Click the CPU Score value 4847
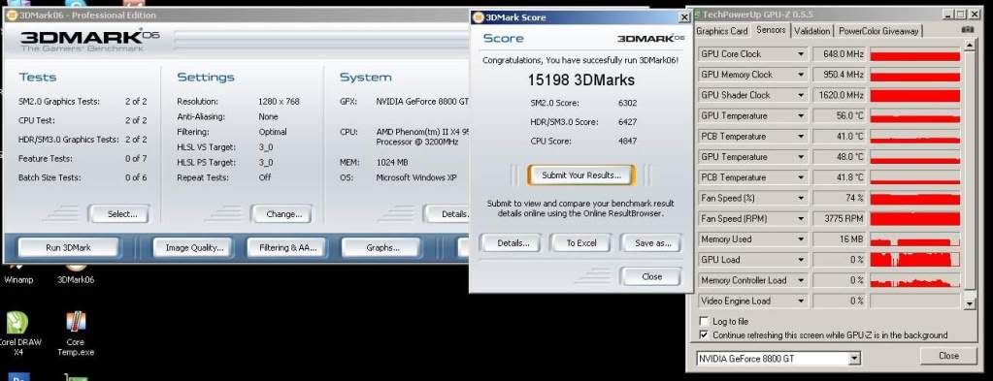The width and height of the screenshot is (993, 381). 627,142
